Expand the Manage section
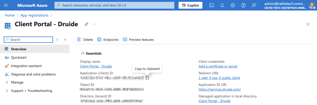 (x=17, y=82)
